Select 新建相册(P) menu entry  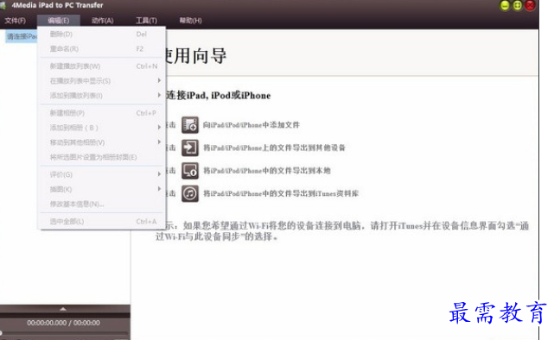pyautogui.click(x=102, y=113)
